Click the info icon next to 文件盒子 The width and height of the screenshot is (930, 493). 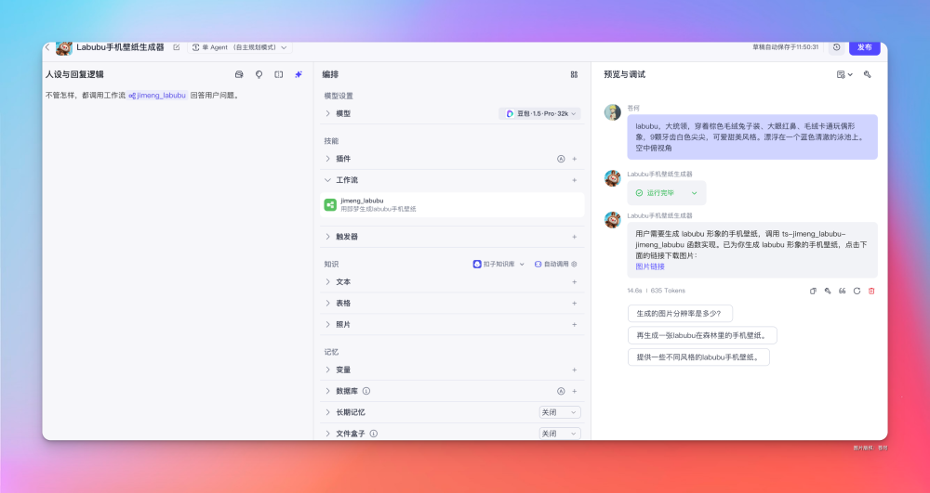374,434
